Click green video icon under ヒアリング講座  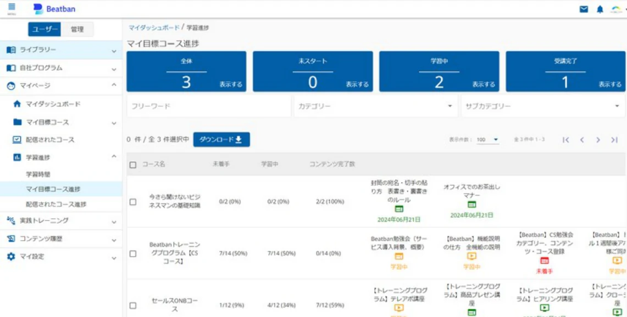pos(544,308)
